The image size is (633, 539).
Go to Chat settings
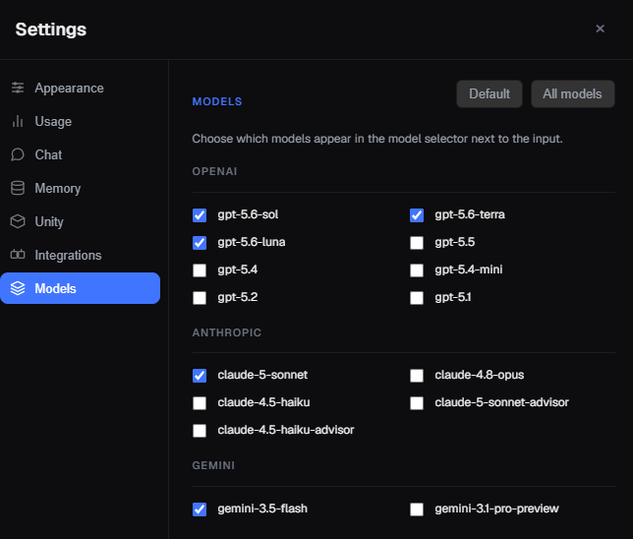click(x=80, y=154)
